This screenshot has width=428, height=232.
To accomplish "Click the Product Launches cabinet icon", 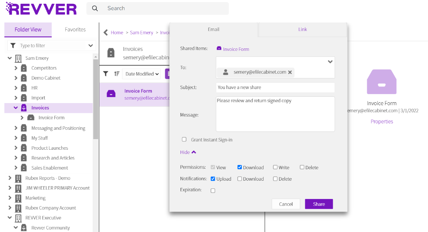I will 24,148.
